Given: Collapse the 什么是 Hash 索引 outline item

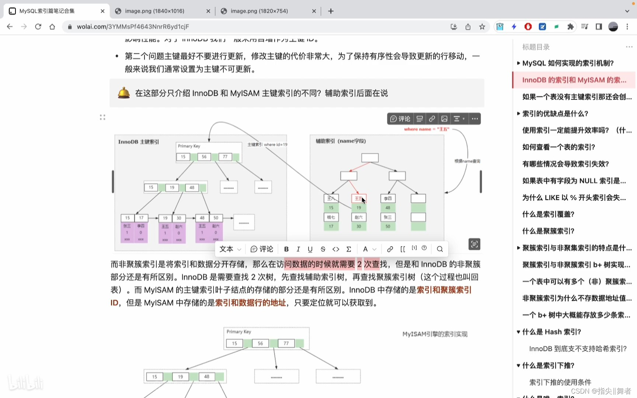Looking at the screenshot, I should [x=518, y=332].
